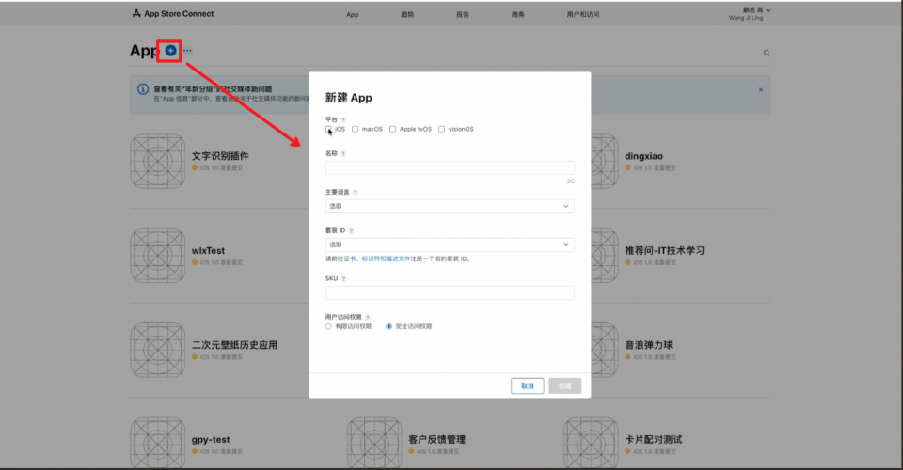Image resolution: width=903 pixels, height=470 pixels.
Task: Enable the visionOS platform checkbox
Action: click(442, 130)
